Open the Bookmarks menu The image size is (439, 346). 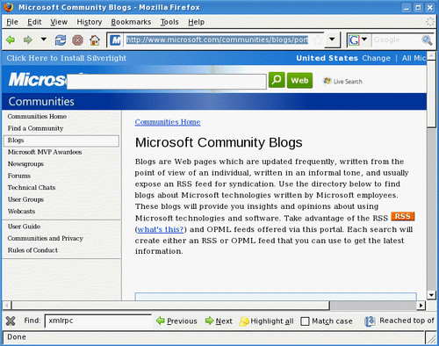pos(131,22)
